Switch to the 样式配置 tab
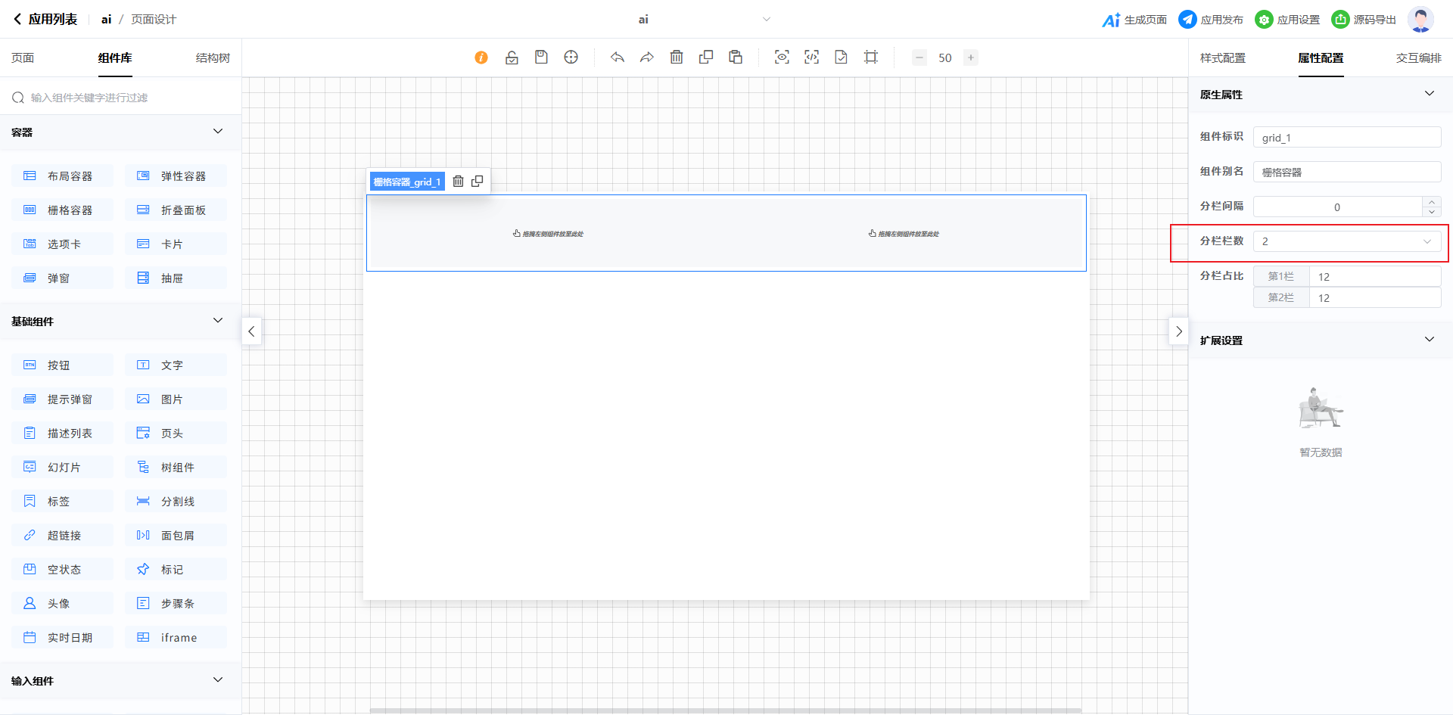 coord(1222,58)
